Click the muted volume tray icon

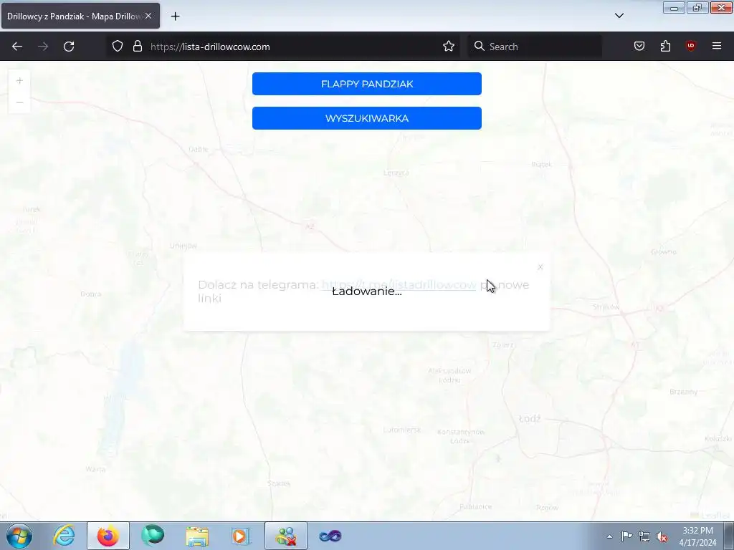[662, 536]
